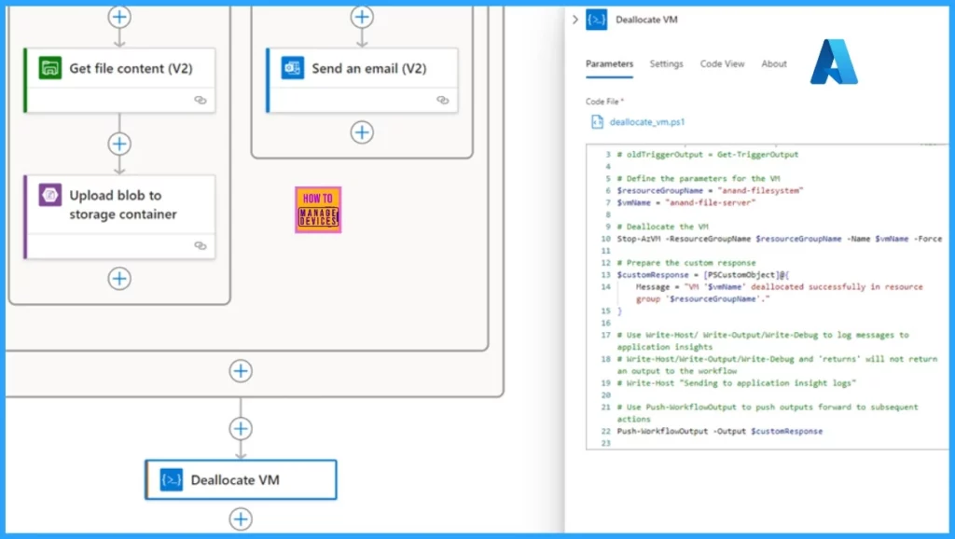Click the $vmName = "anand-file-server" line

[685, 202]
